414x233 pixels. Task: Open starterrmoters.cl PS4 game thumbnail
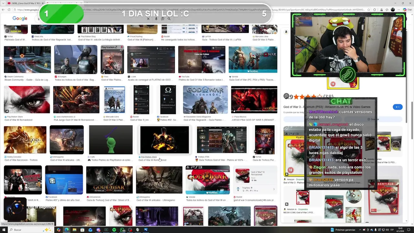pos(76,100)
